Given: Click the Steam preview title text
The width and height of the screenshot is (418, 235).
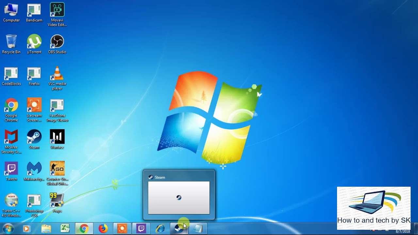Looking at the screenshot, I should pyautogui.click(x=160, y=177).
